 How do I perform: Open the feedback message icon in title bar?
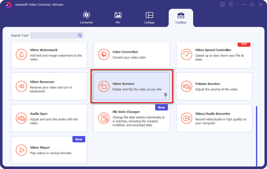[x=222, y=4]
